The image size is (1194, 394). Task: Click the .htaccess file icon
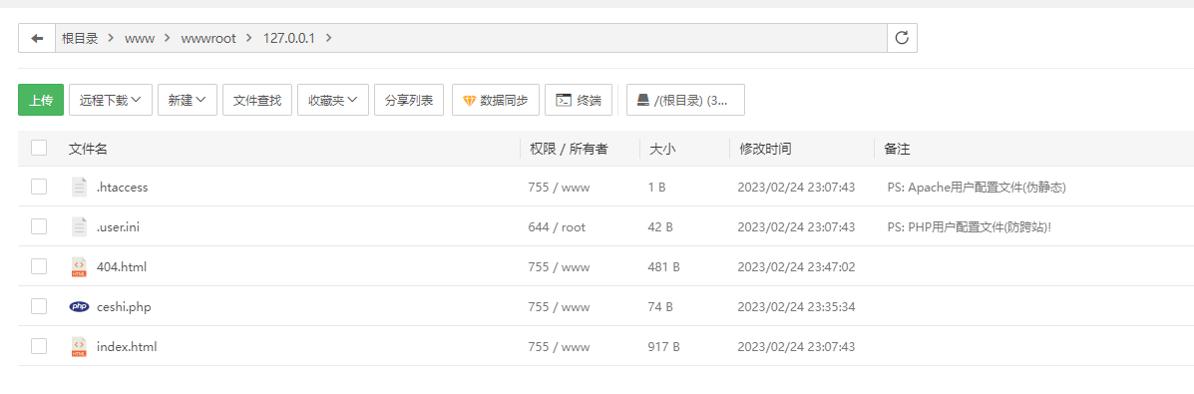[x=79, y=187]
